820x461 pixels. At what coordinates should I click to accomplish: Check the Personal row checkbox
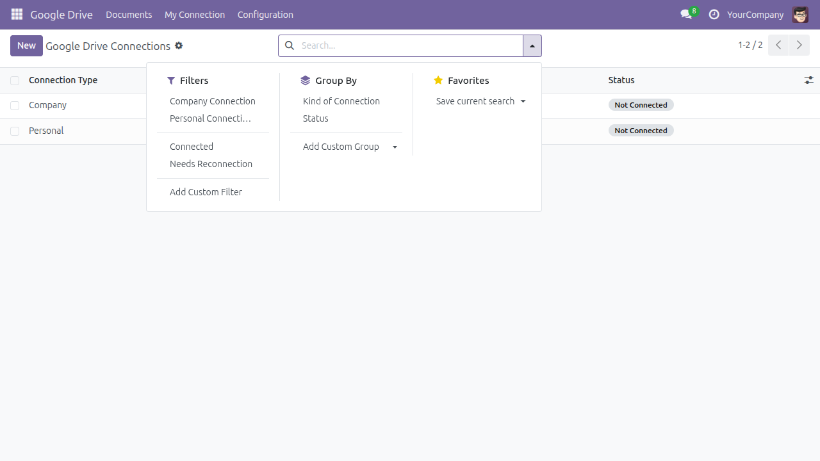pyautogui.click(x=15, y=131)
